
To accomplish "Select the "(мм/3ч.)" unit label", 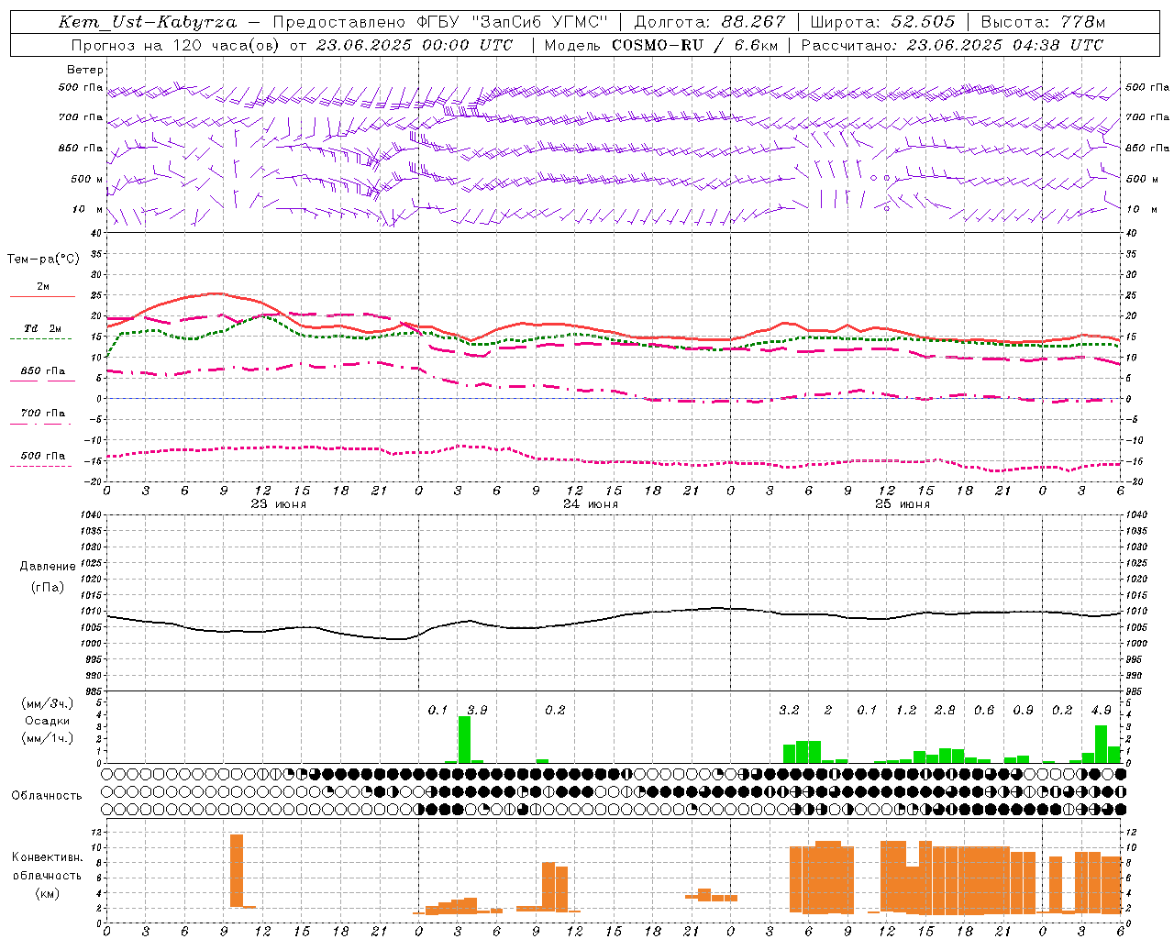I will pyautogui.click(x=47, y=703).
